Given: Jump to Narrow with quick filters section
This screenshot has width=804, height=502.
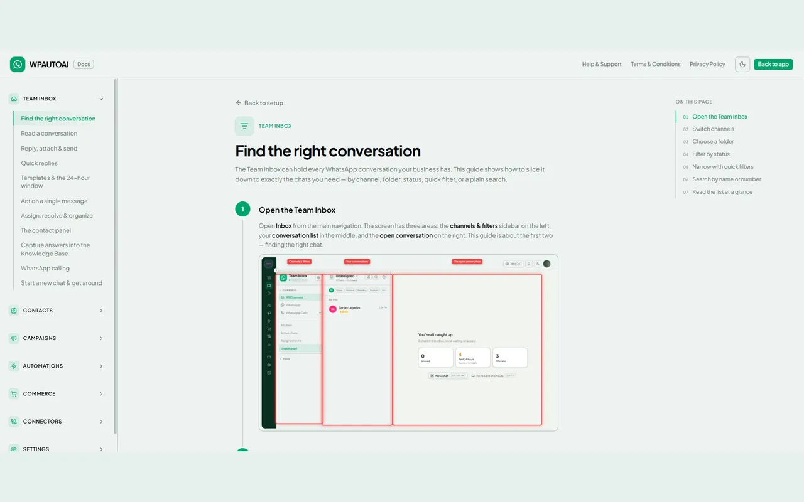Looking at the screenshot, I should pyautogui.click(x=723, y=167).
